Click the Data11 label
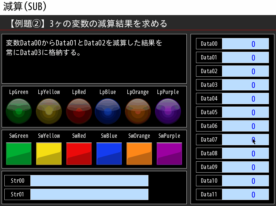This screenshot has height=206, width=276. tap(209, 194)
